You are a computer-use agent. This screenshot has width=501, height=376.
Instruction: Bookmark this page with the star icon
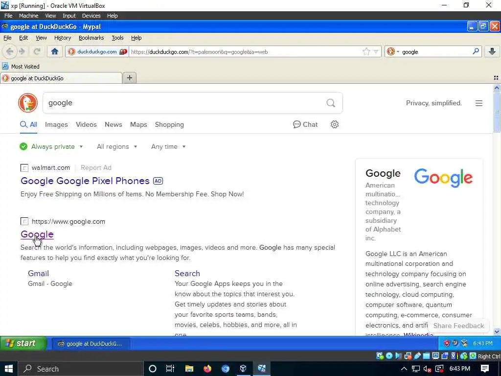[366, 51]
